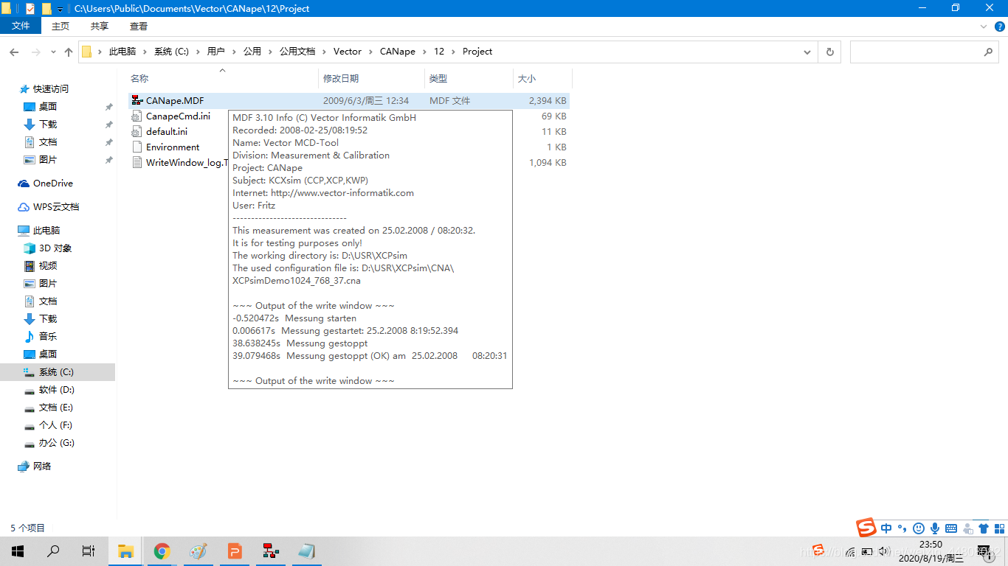1008x566 pixels.
Task: Expand breadcrumb chevron after 此电脑
Action: (145, 52)
